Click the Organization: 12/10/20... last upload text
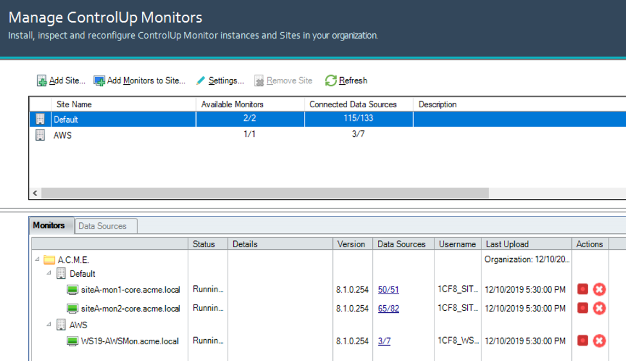 [527, 260]
